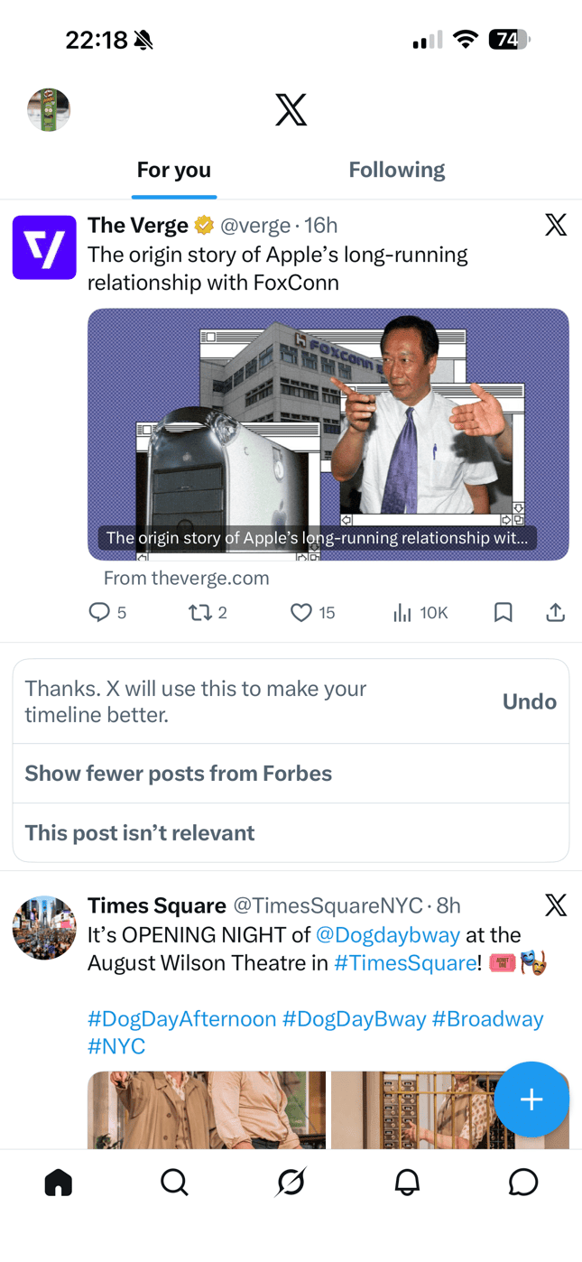Tap the blue compose post button
Image resolution: width=582 pixels, height=1262 pixels.
[x=531, y=1100]
